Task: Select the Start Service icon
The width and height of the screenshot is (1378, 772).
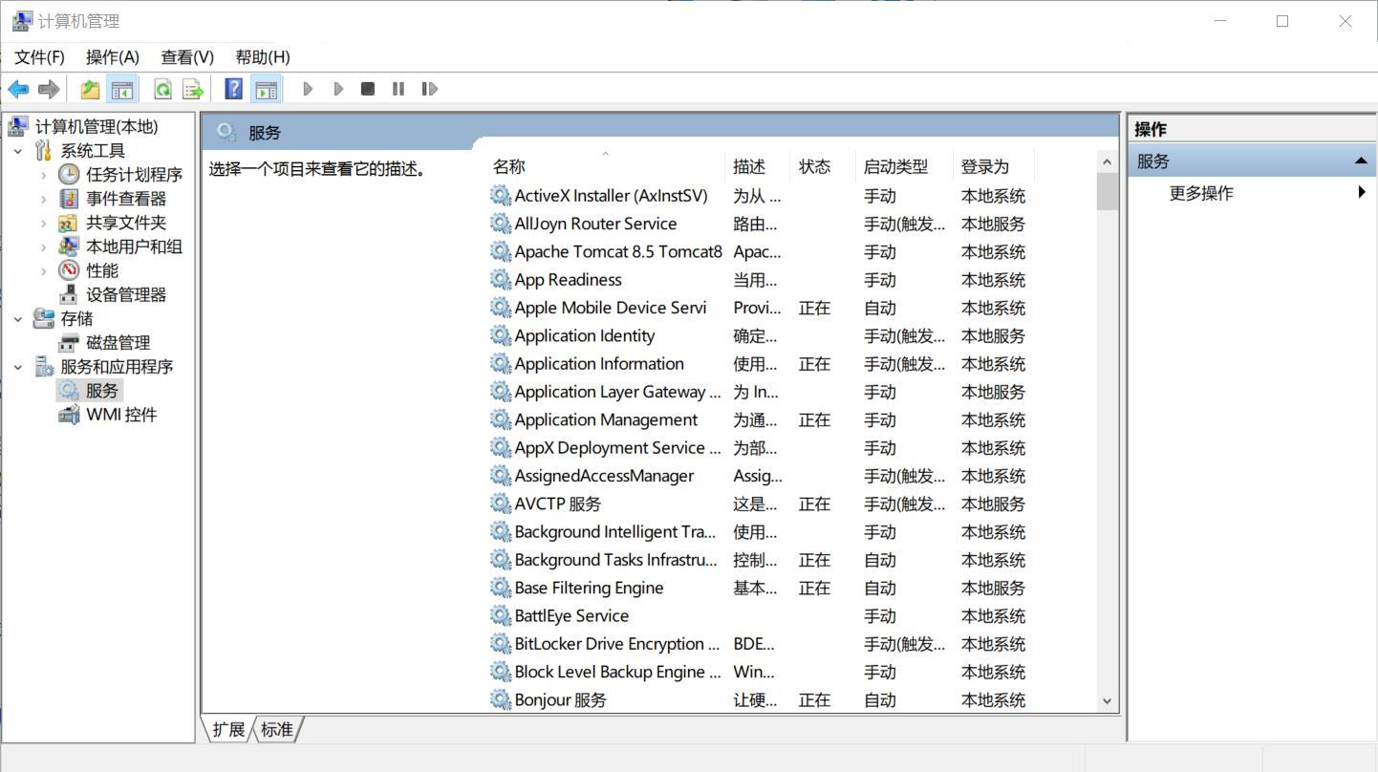Action: click(308, 89)
